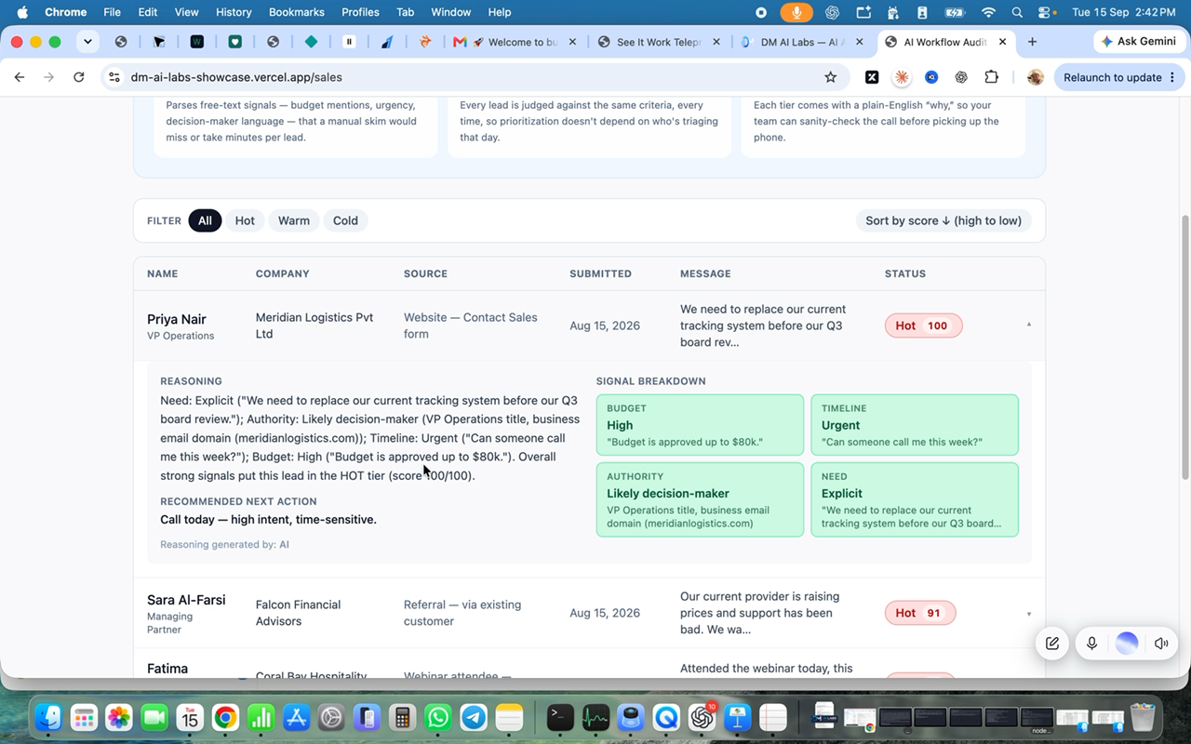Screen dimensions: 1191x744
Task: Open WhatsApp from the Dock
Action: (438, 718)
